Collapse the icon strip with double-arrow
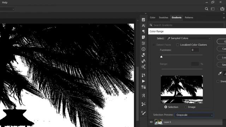 coord(145,13)
